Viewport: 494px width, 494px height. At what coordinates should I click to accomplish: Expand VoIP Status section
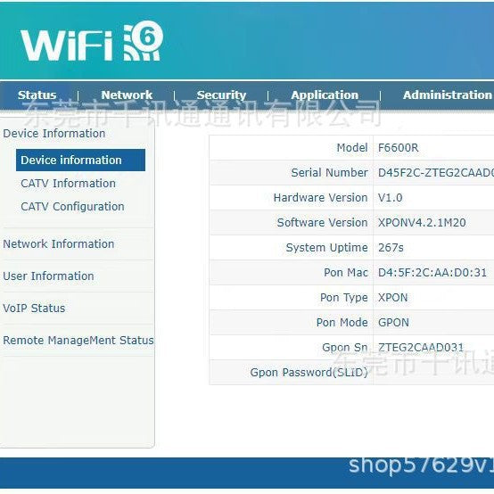tap(34, 309)
